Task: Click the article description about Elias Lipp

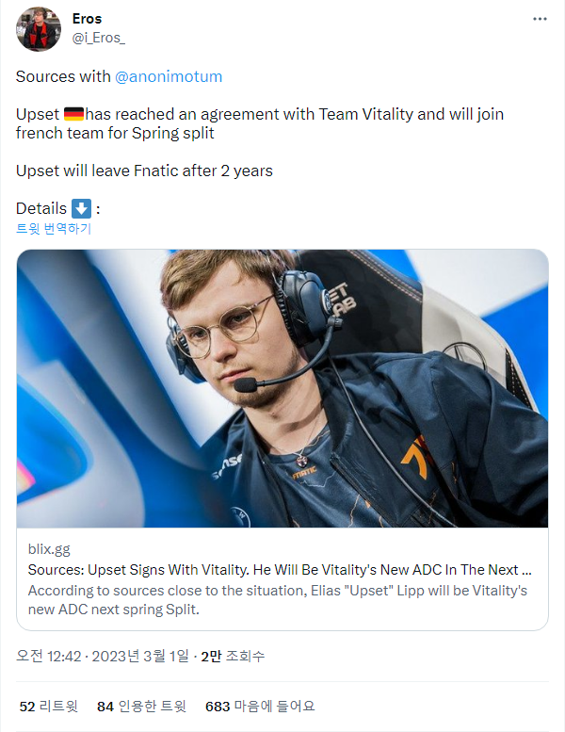Action: [x=278, y=600]
